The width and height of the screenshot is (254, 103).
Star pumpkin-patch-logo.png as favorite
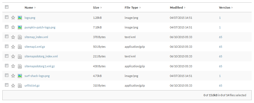click(x=13, y=27)
